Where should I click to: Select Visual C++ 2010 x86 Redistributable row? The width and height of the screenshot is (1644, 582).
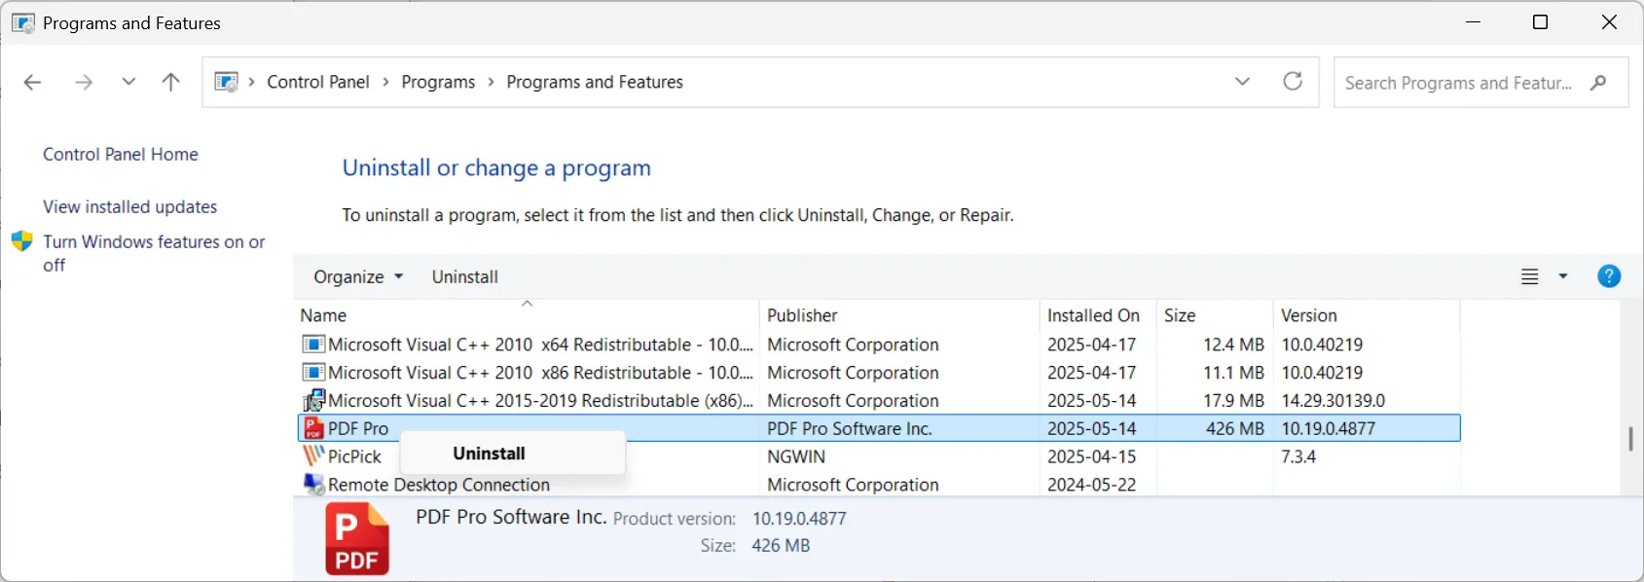tap(879, 373)
